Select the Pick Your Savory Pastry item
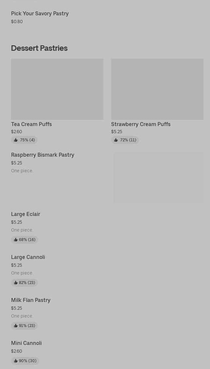Screen dimensions: 210x369 [x=40, y=14]
